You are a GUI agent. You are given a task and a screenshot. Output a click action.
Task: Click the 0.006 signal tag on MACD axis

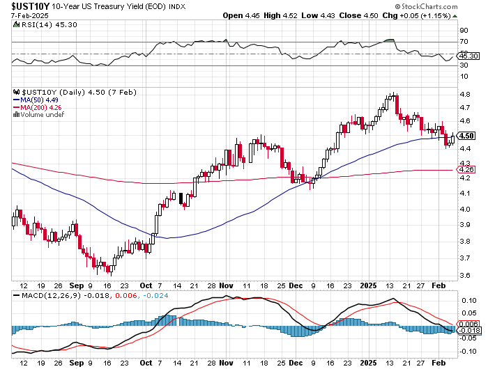[468, 324]
